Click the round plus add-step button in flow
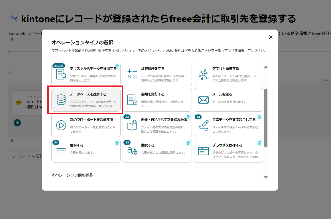Image resolution: width=331 pixels, height=219 pixels. click(x=17, y=123)
